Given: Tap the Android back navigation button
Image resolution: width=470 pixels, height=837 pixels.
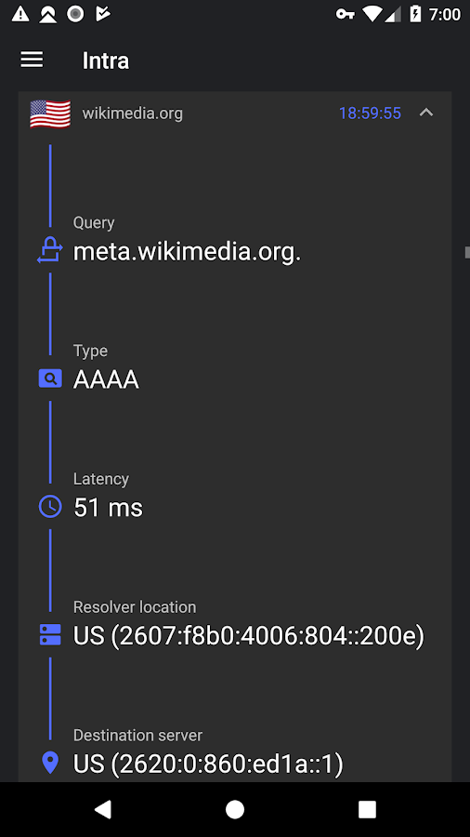Looking at the screenshot, I should 102,809.
